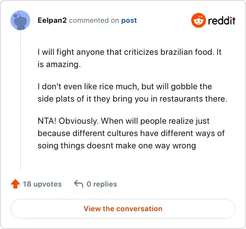Collapse the comment using the vertical thread line
The image size is (246, 229).
click(x=20, y=100)
